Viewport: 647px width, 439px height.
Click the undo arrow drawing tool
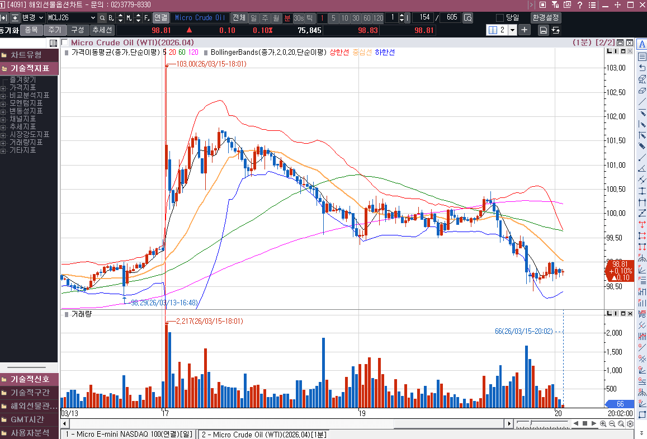[642, 68]
